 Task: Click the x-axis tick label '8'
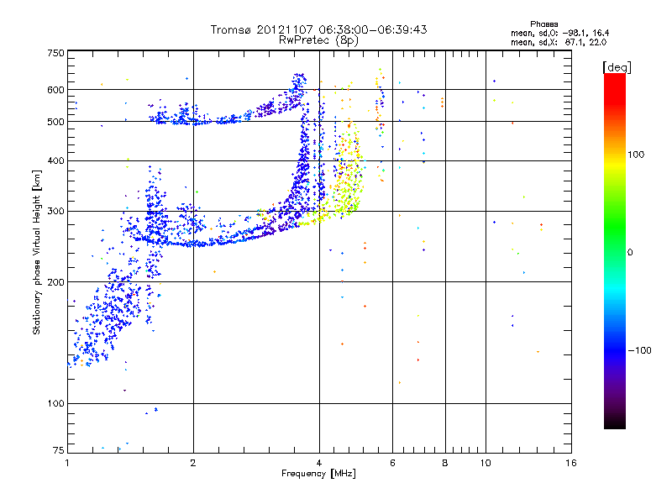click(x=445, y=463)
